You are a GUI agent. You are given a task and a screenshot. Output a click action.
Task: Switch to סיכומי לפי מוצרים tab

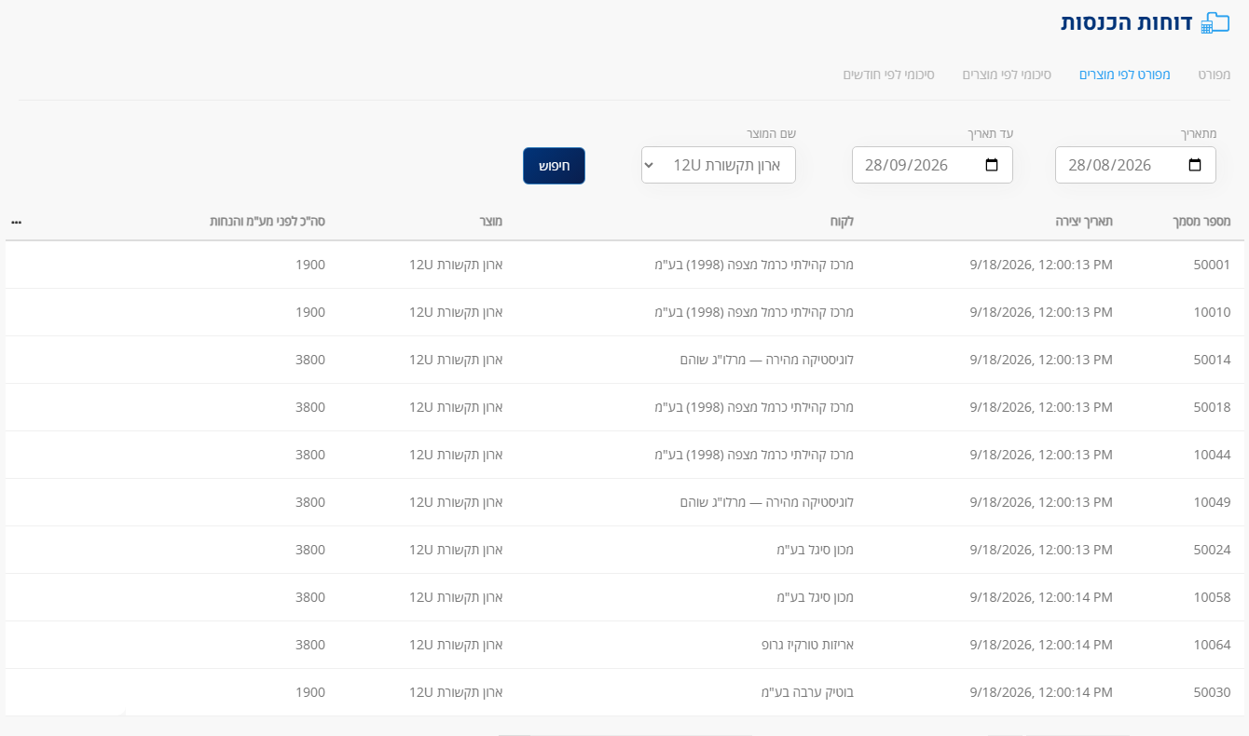[x=1007, y=74]
